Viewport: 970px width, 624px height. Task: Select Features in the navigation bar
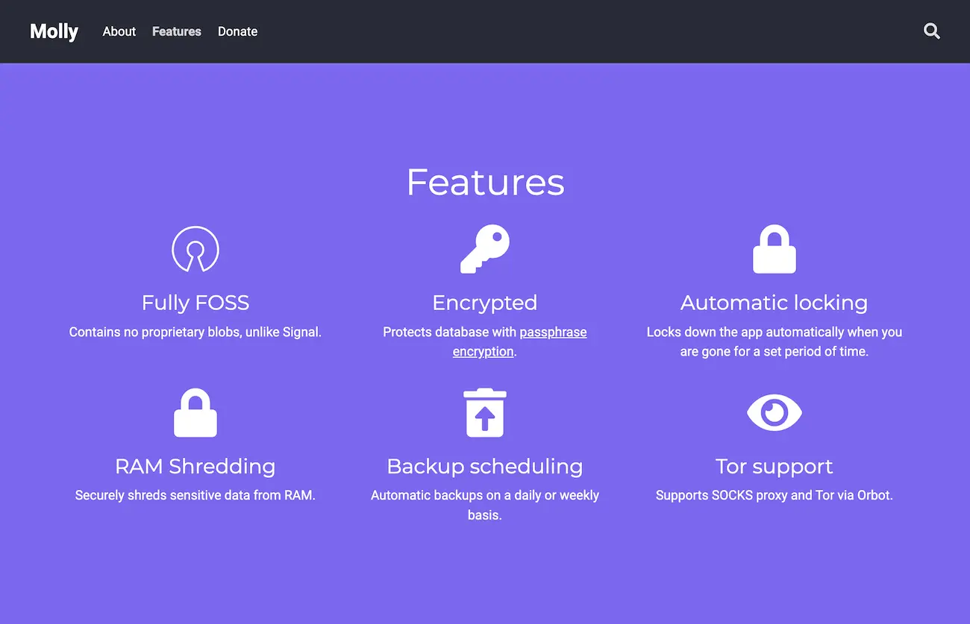(x=177, y=31)
